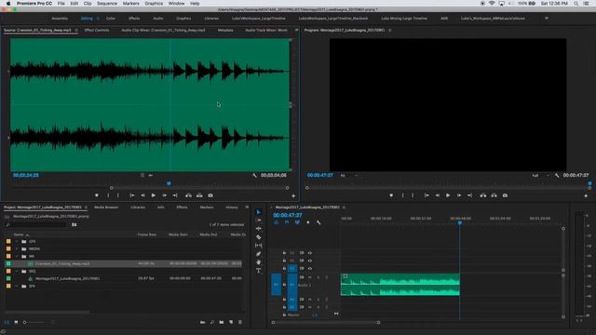This screenshot has width=596, height=335.
Task: Click Extract button in Program monitor
Action: click(x=494, y=195)
